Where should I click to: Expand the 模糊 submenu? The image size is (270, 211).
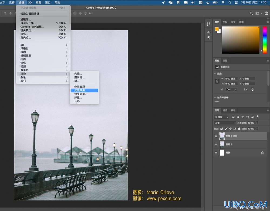tap(43, 52)
